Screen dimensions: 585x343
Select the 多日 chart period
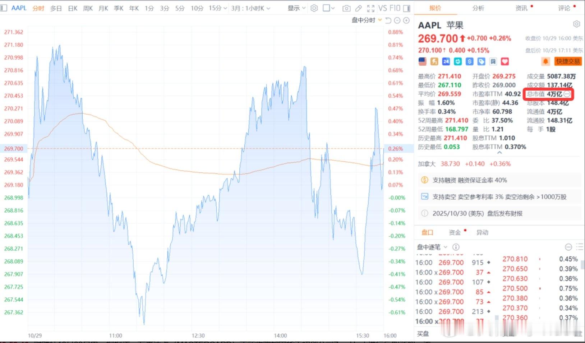(x=56, y=8)
